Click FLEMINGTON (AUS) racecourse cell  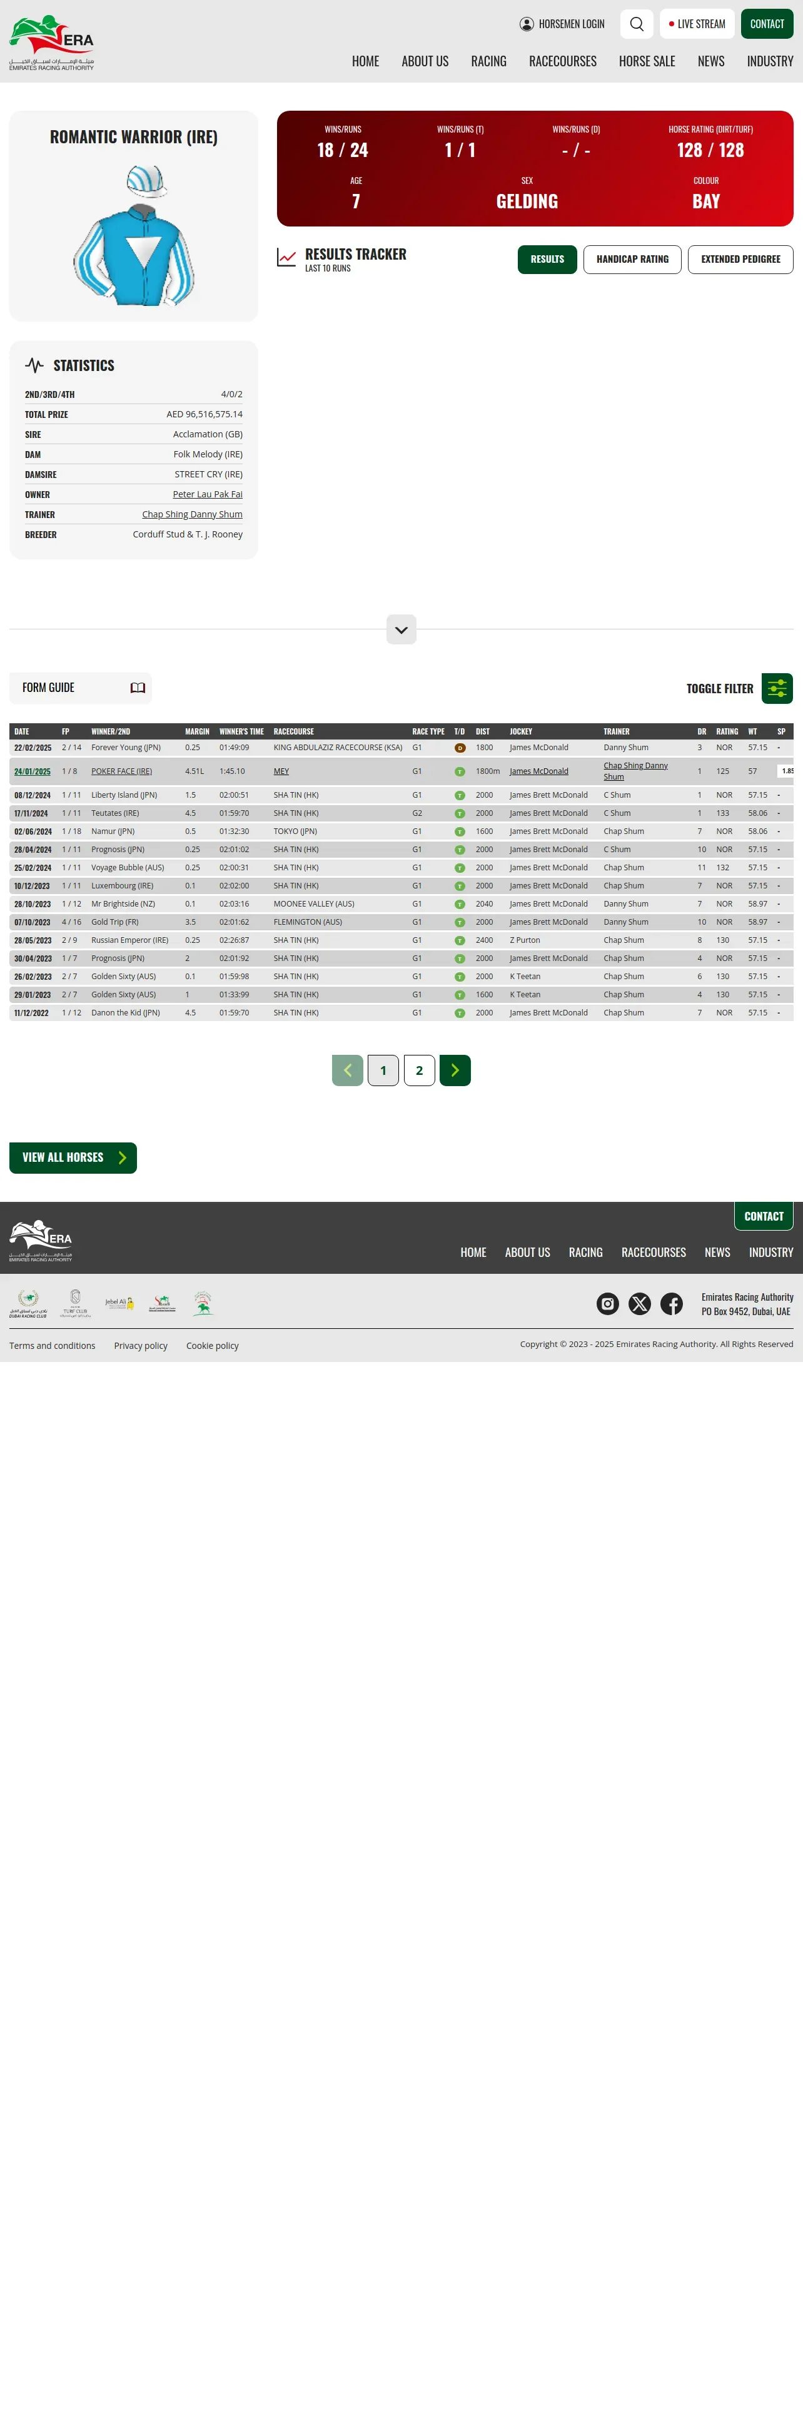308,922
